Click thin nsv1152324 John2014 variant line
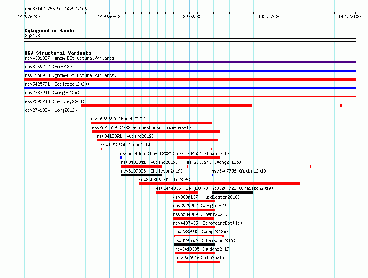This screenshot has width=368, height=278. click(x=157, y=149)
